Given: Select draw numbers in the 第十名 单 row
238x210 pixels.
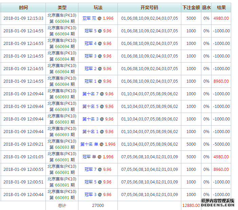Looking at the screenshot, I should click(x=149, y=144).
